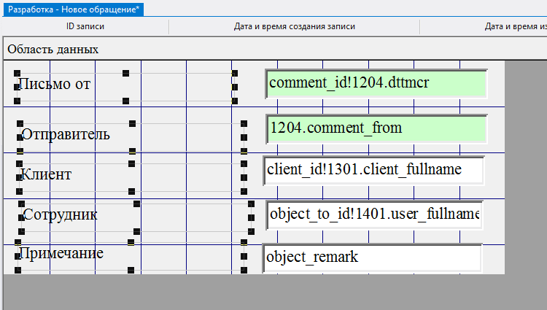This screenshot has width=547, height=310.
Task: Click the green comment_id!1204.dttmcr field
Action: (376, 83)
